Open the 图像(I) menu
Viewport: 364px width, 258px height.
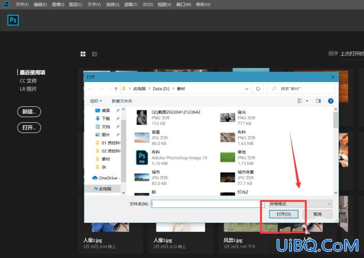click(58, 5)
